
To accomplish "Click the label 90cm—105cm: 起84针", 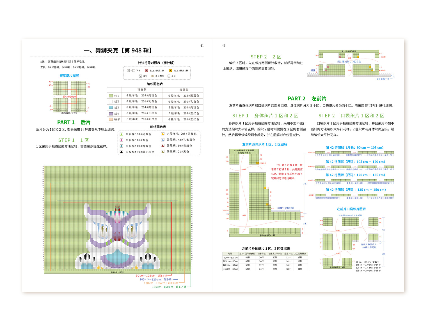I will [x=151, y=276].
